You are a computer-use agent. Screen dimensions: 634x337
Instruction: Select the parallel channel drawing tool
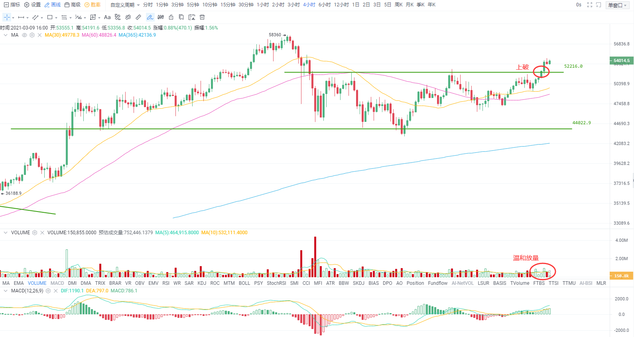click(x=35, y=17)
